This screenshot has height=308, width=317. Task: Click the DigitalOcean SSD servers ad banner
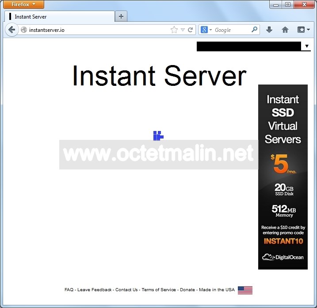click(283, 177)
